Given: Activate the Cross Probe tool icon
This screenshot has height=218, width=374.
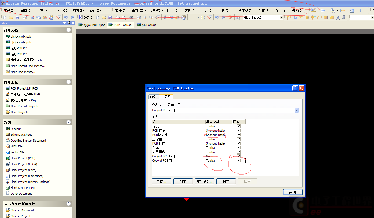Looking at the screenshot, I should pyautogui.click(x=230, y=17).
